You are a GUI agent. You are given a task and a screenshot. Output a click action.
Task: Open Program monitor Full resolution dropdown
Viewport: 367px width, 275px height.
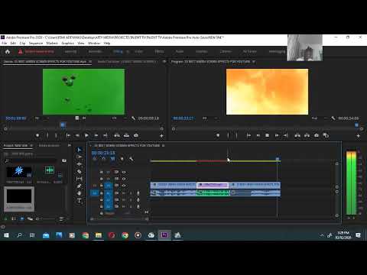point(319,118)
